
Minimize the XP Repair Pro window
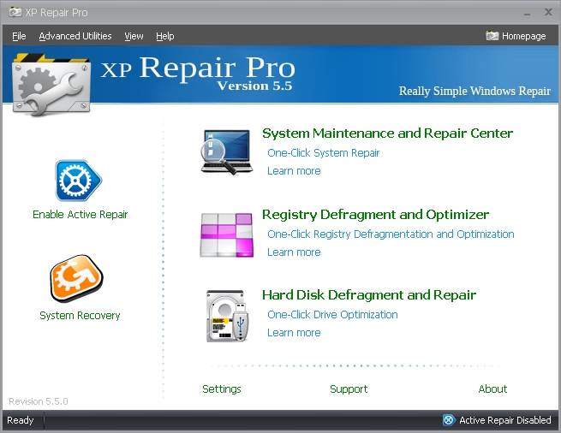tap(527, 13)
